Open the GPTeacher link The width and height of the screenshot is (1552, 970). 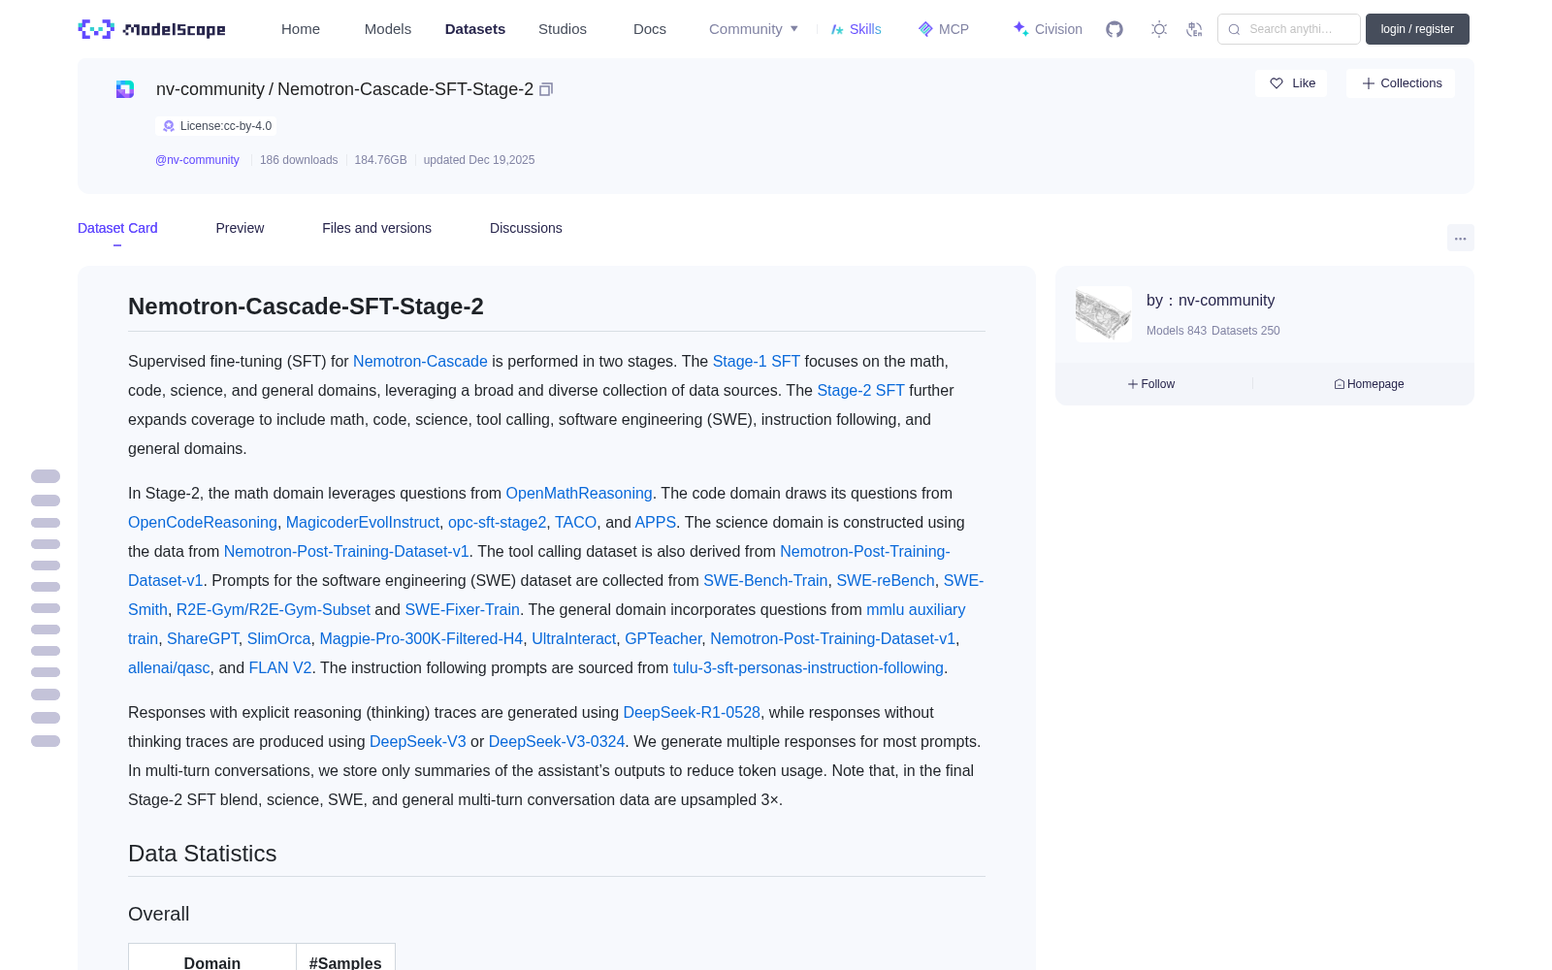663,638
